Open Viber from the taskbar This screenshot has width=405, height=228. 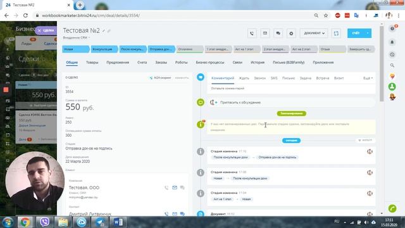click(45, 222)
